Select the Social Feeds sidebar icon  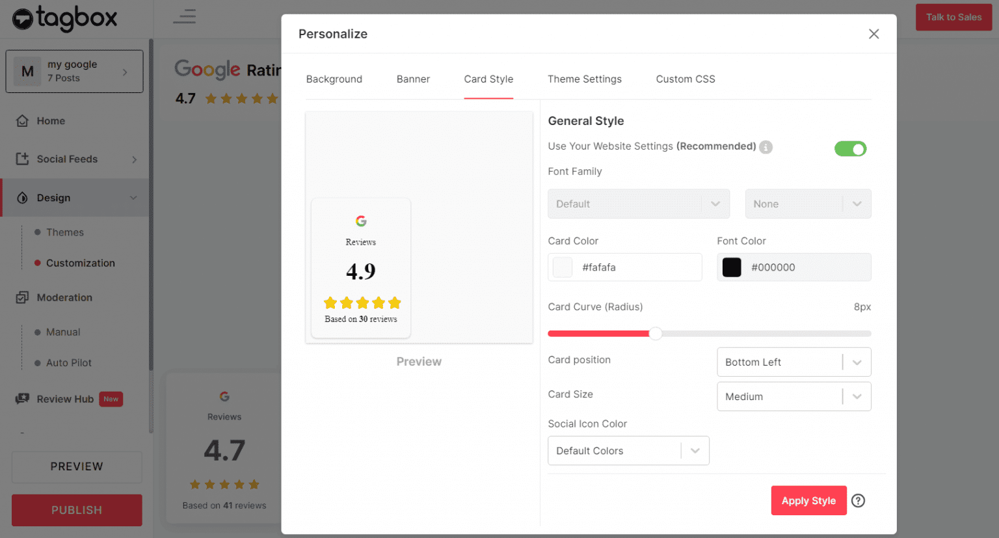21,159
